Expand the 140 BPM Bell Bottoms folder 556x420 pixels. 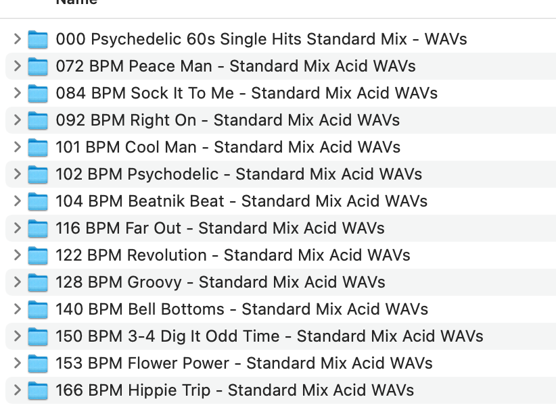(18, 309)
